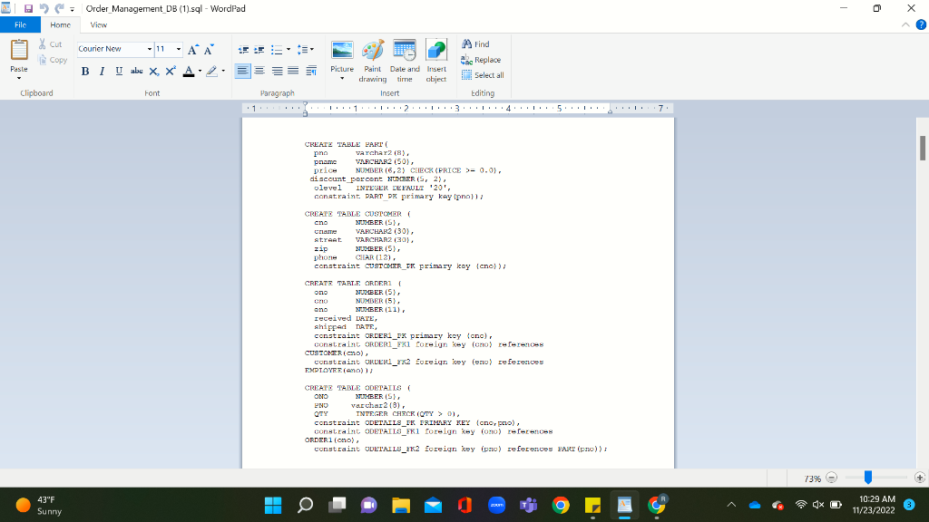929x522 pixels.
Task: Insert Date and time
Action: click(x=405, y=61)
